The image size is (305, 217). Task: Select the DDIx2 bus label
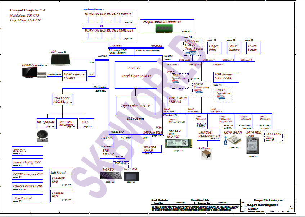point(102,56)
